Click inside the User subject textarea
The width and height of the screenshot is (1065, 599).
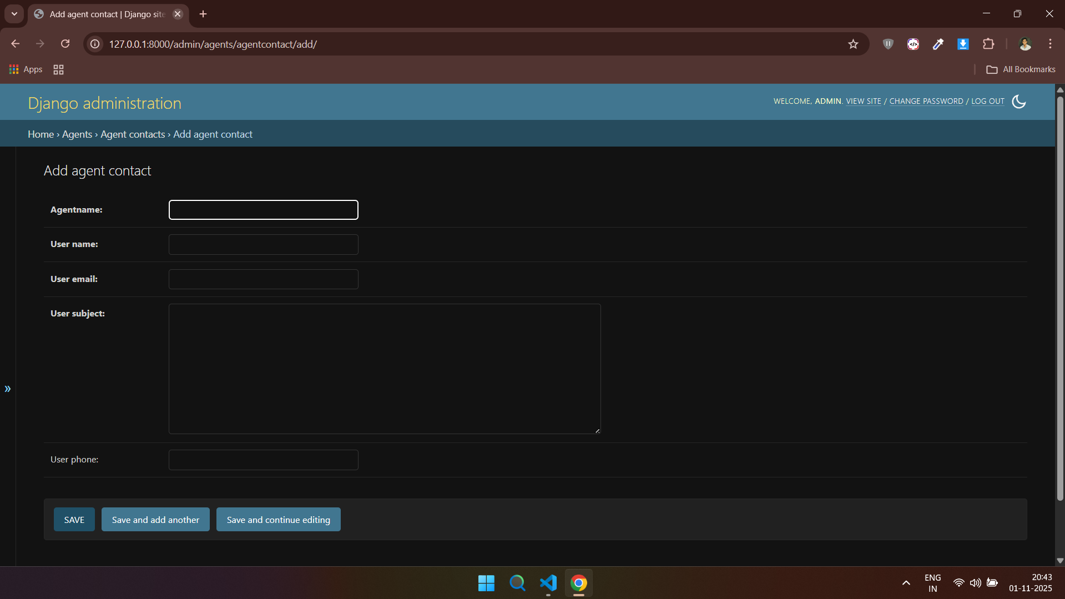click(x=385, y=369)
